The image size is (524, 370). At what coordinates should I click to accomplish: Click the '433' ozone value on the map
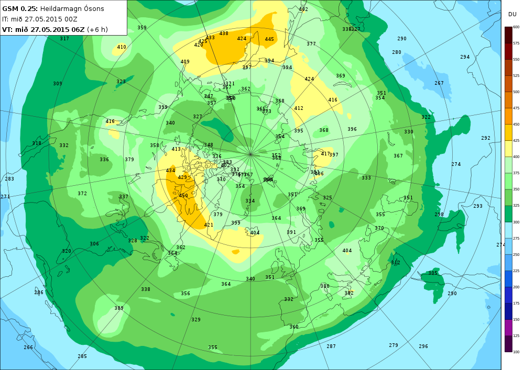pyautogui.click(x=210, y=38)
